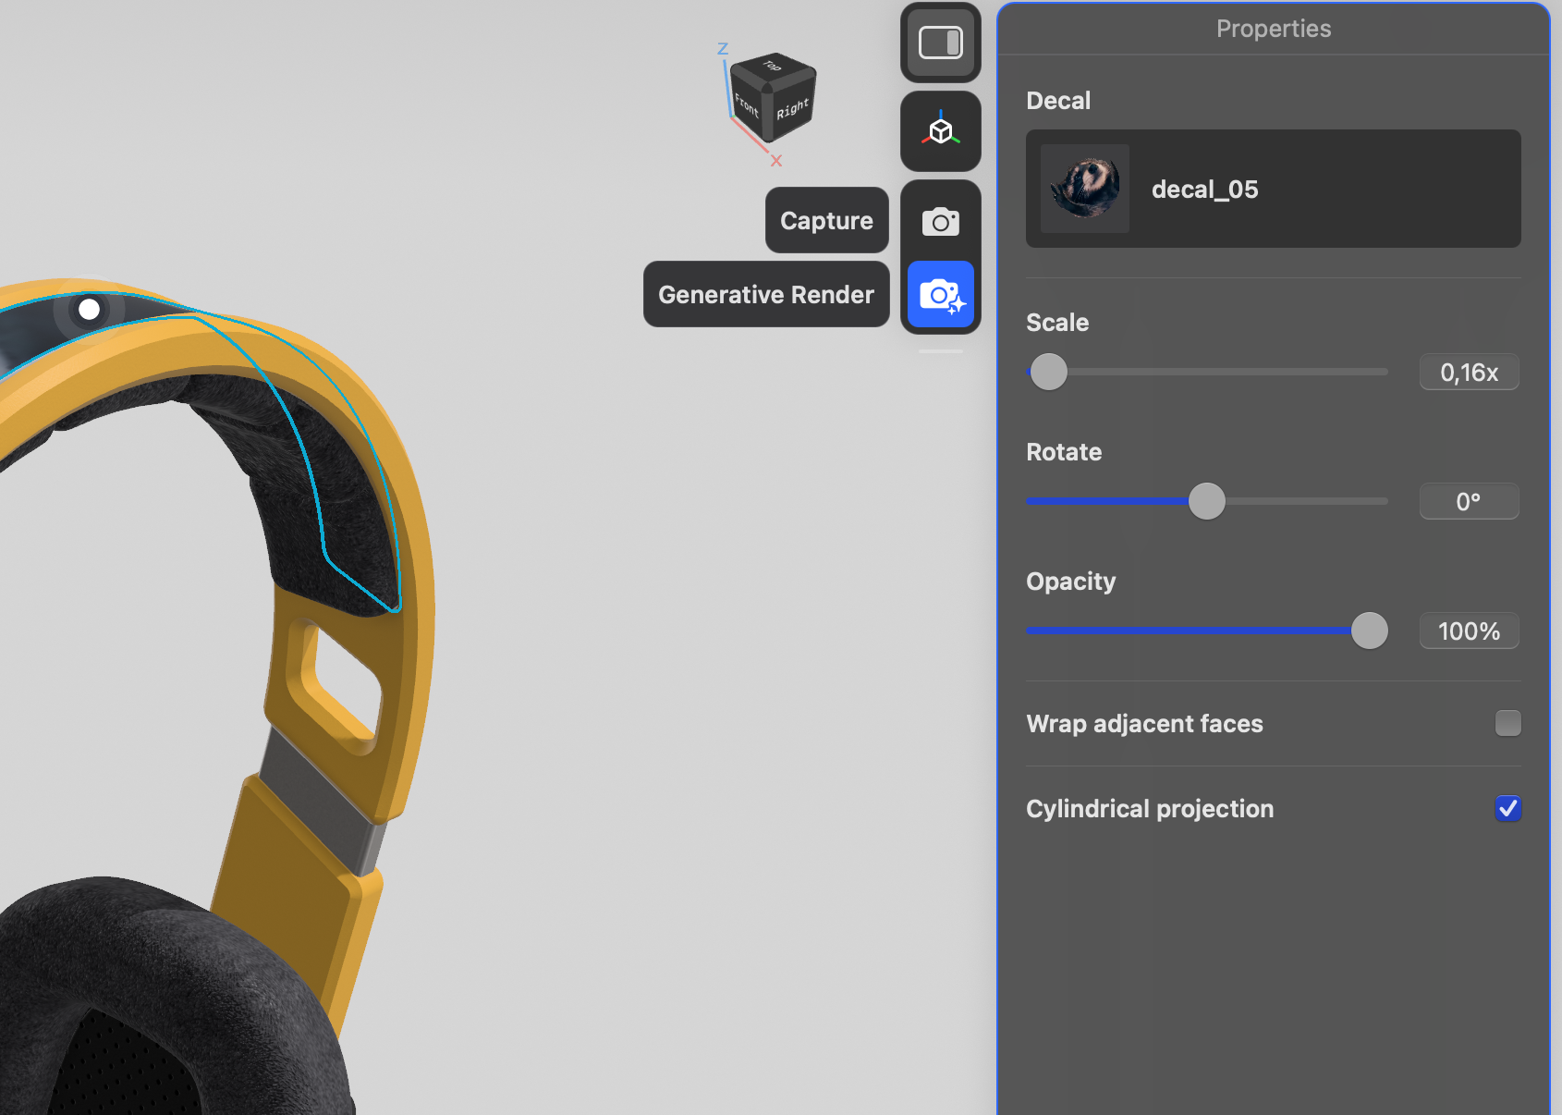Image resolution: width=1562 pixels, height=1115 pixels.
Task: Click the Generative Render camera icon
Action: coord(941,295)
